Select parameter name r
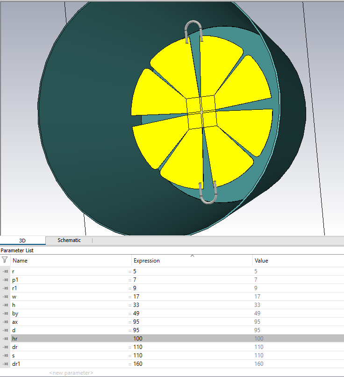Viewport: 344px width, 377px height. pos(13,271)
